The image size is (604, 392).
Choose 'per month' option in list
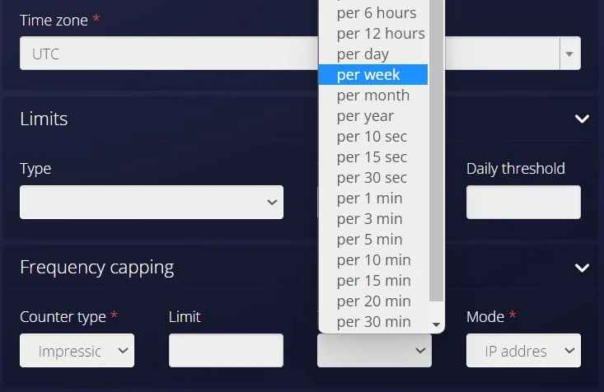372,96
